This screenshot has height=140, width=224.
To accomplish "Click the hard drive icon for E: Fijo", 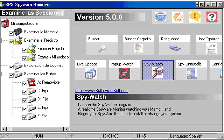I will coord(31,108).
